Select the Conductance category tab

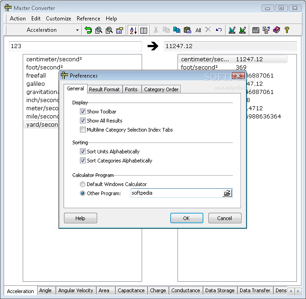186,290
